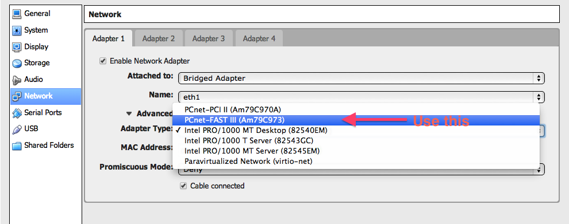Switch to the Adapter 4 tab
Viewport: 569px width, 224px height.
[259, 38]
